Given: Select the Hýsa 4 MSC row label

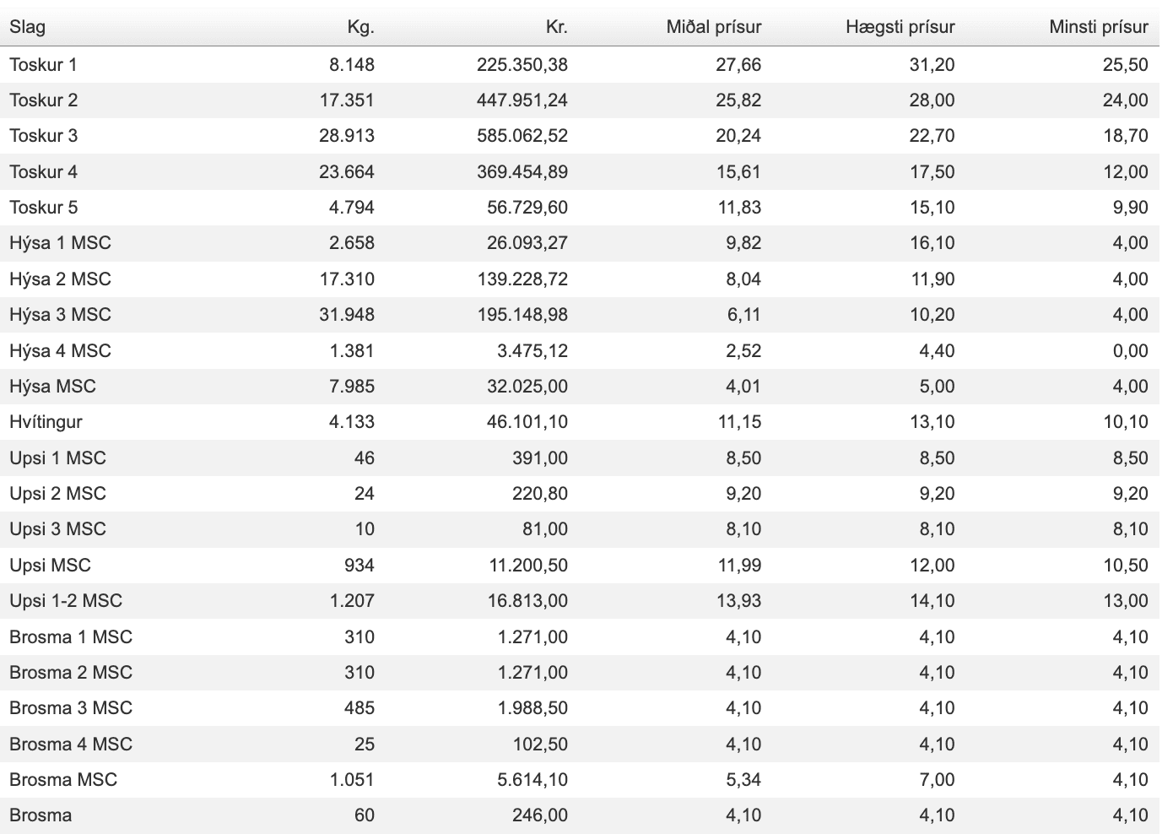Looking at the screenshot, I should [60, 351].
